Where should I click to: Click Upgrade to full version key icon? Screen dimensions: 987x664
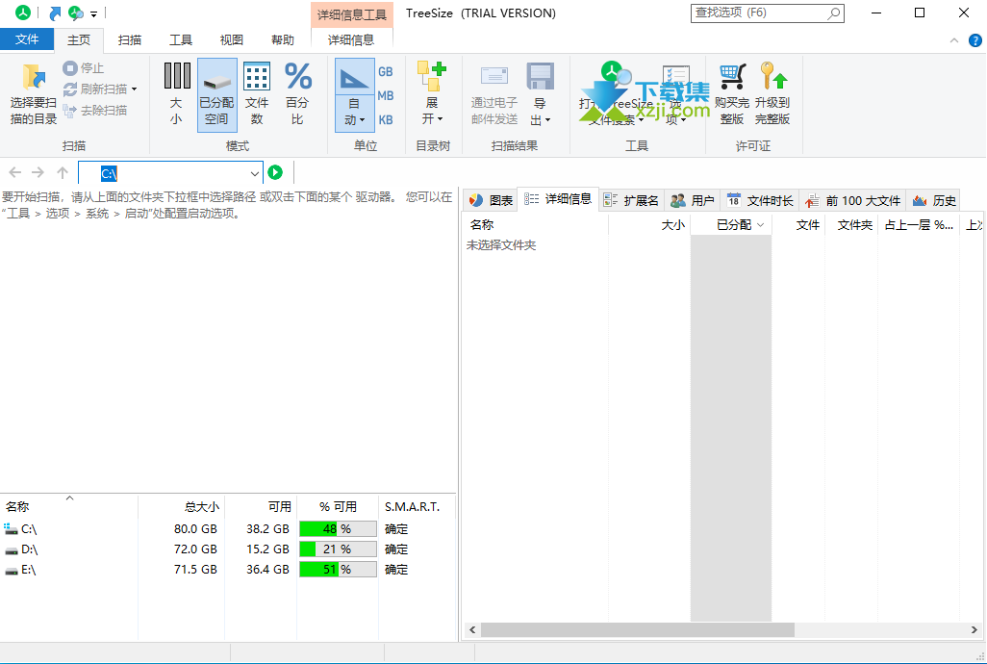pyautogui.click(x=772, y=76)
